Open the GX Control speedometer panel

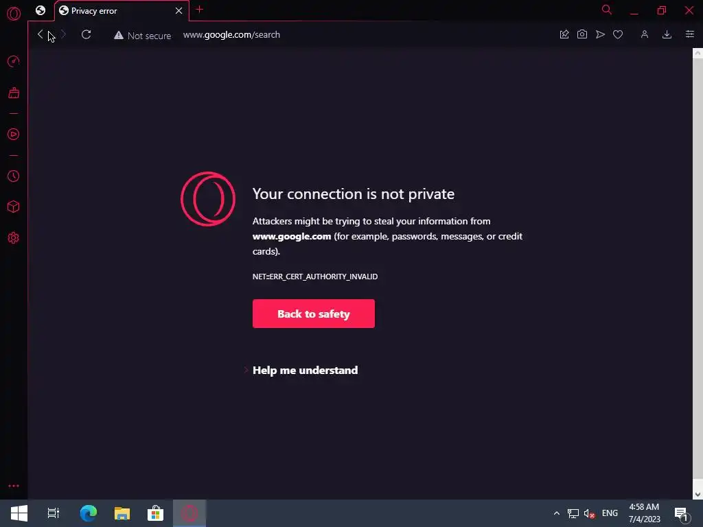[14, 61]
